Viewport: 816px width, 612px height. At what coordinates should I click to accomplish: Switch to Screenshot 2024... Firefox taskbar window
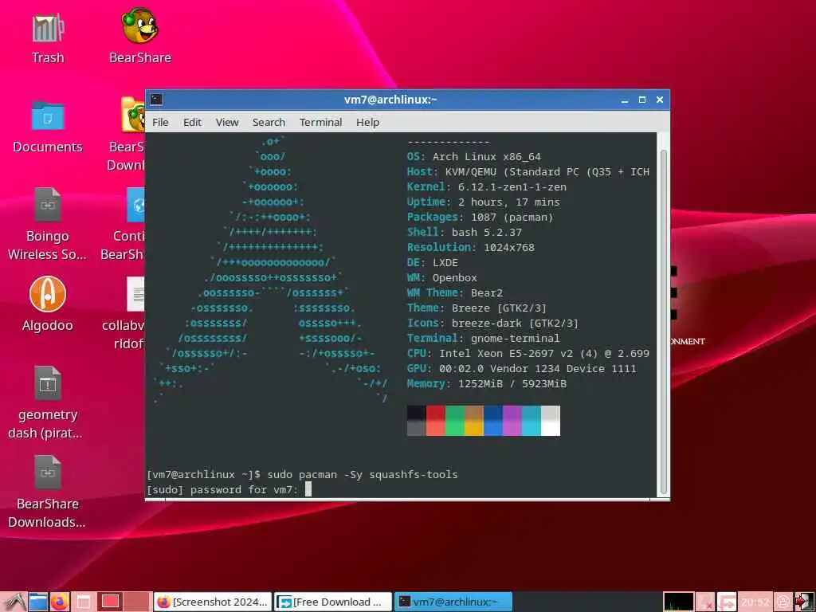coord(212,602)
